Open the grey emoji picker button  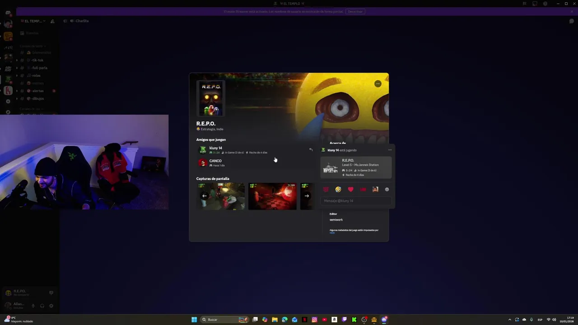[387, 190]
